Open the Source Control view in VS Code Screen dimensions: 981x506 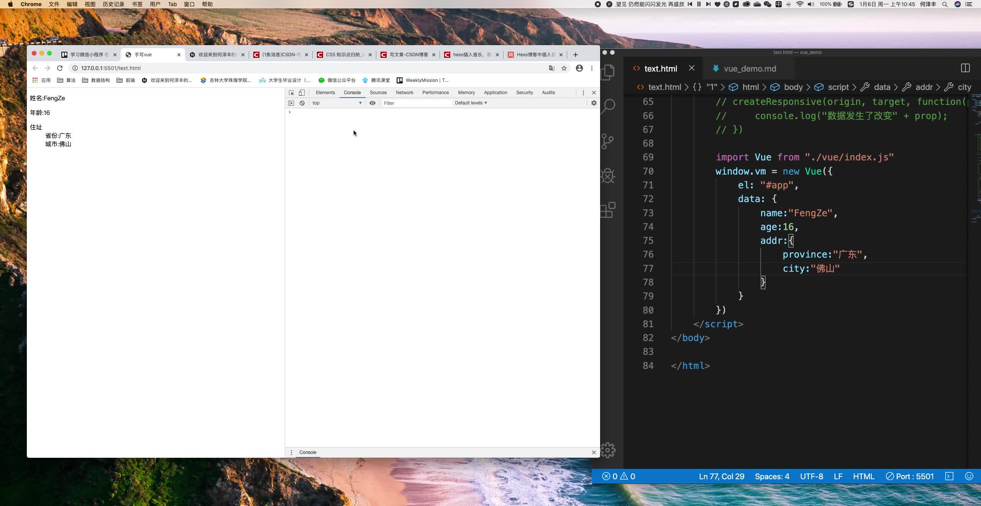pyautogui.click(x=608, y=141)
